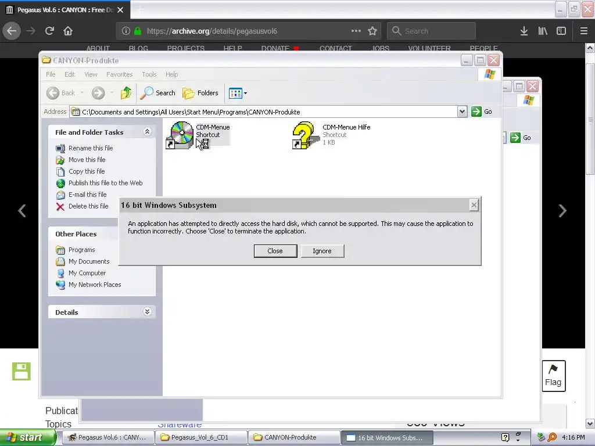The width and height of the screenshot is (595, 446).
Task: Select the CDM-Menue Hilfe help shortcut icon
Action: pos(306,135)
